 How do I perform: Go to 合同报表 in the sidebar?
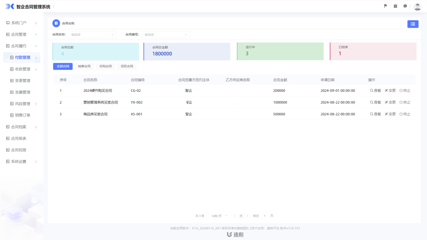19,138
